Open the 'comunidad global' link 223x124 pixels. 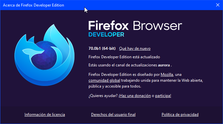pos(104,80)
